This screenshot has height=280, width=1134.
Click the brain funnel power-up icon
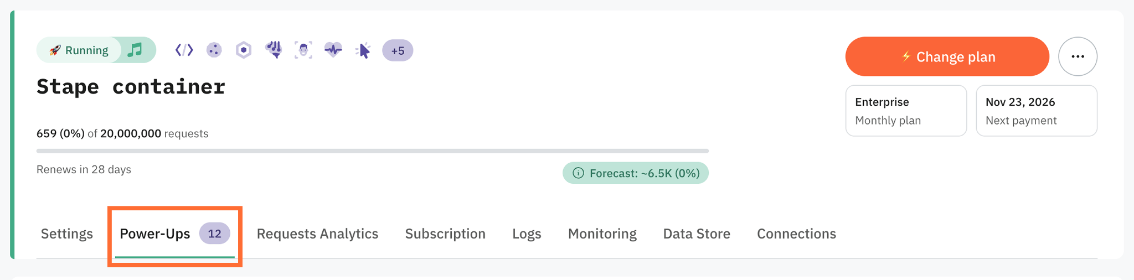[x=274, y=50]
